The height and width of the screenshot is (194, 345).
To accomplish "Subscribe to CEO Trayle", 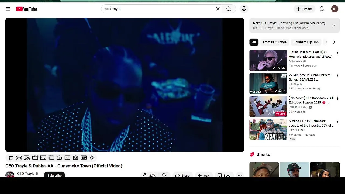I will pyautogui.click(x=54, y=175).
